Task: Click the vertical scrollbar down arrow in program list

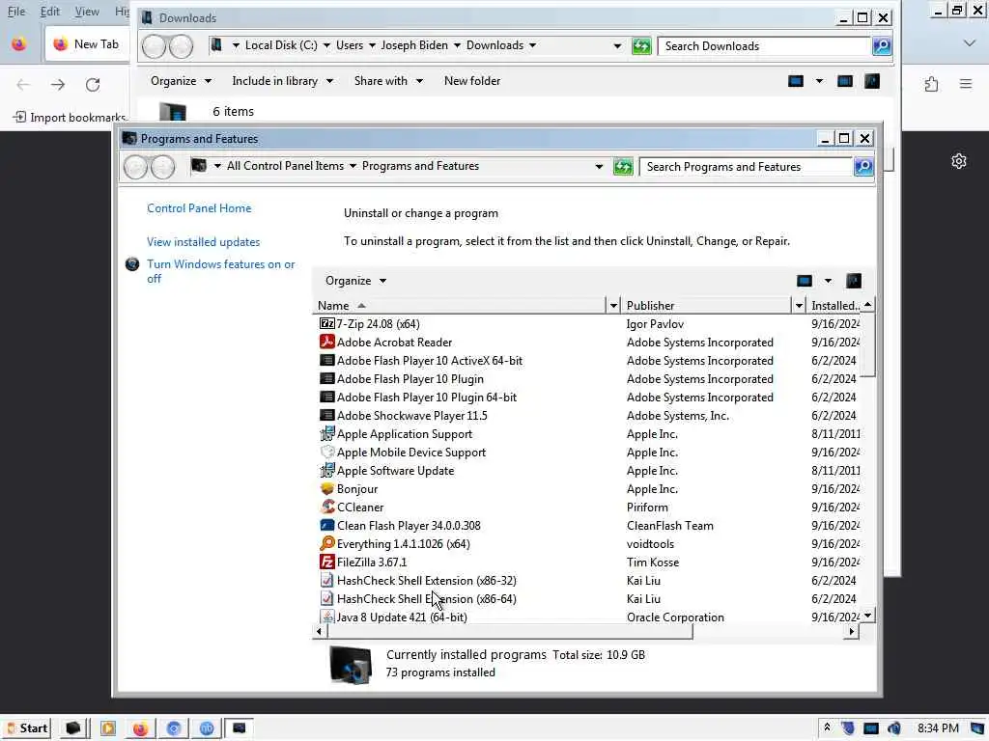Action: [868, 616]
